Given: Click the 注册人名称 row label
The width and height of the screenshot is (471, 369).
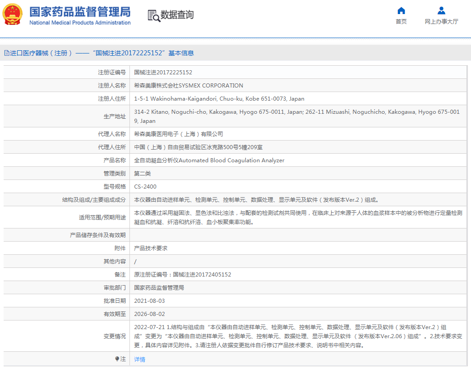Looking at the screenshot, I should pyautogui.click(x=112, y=85).
